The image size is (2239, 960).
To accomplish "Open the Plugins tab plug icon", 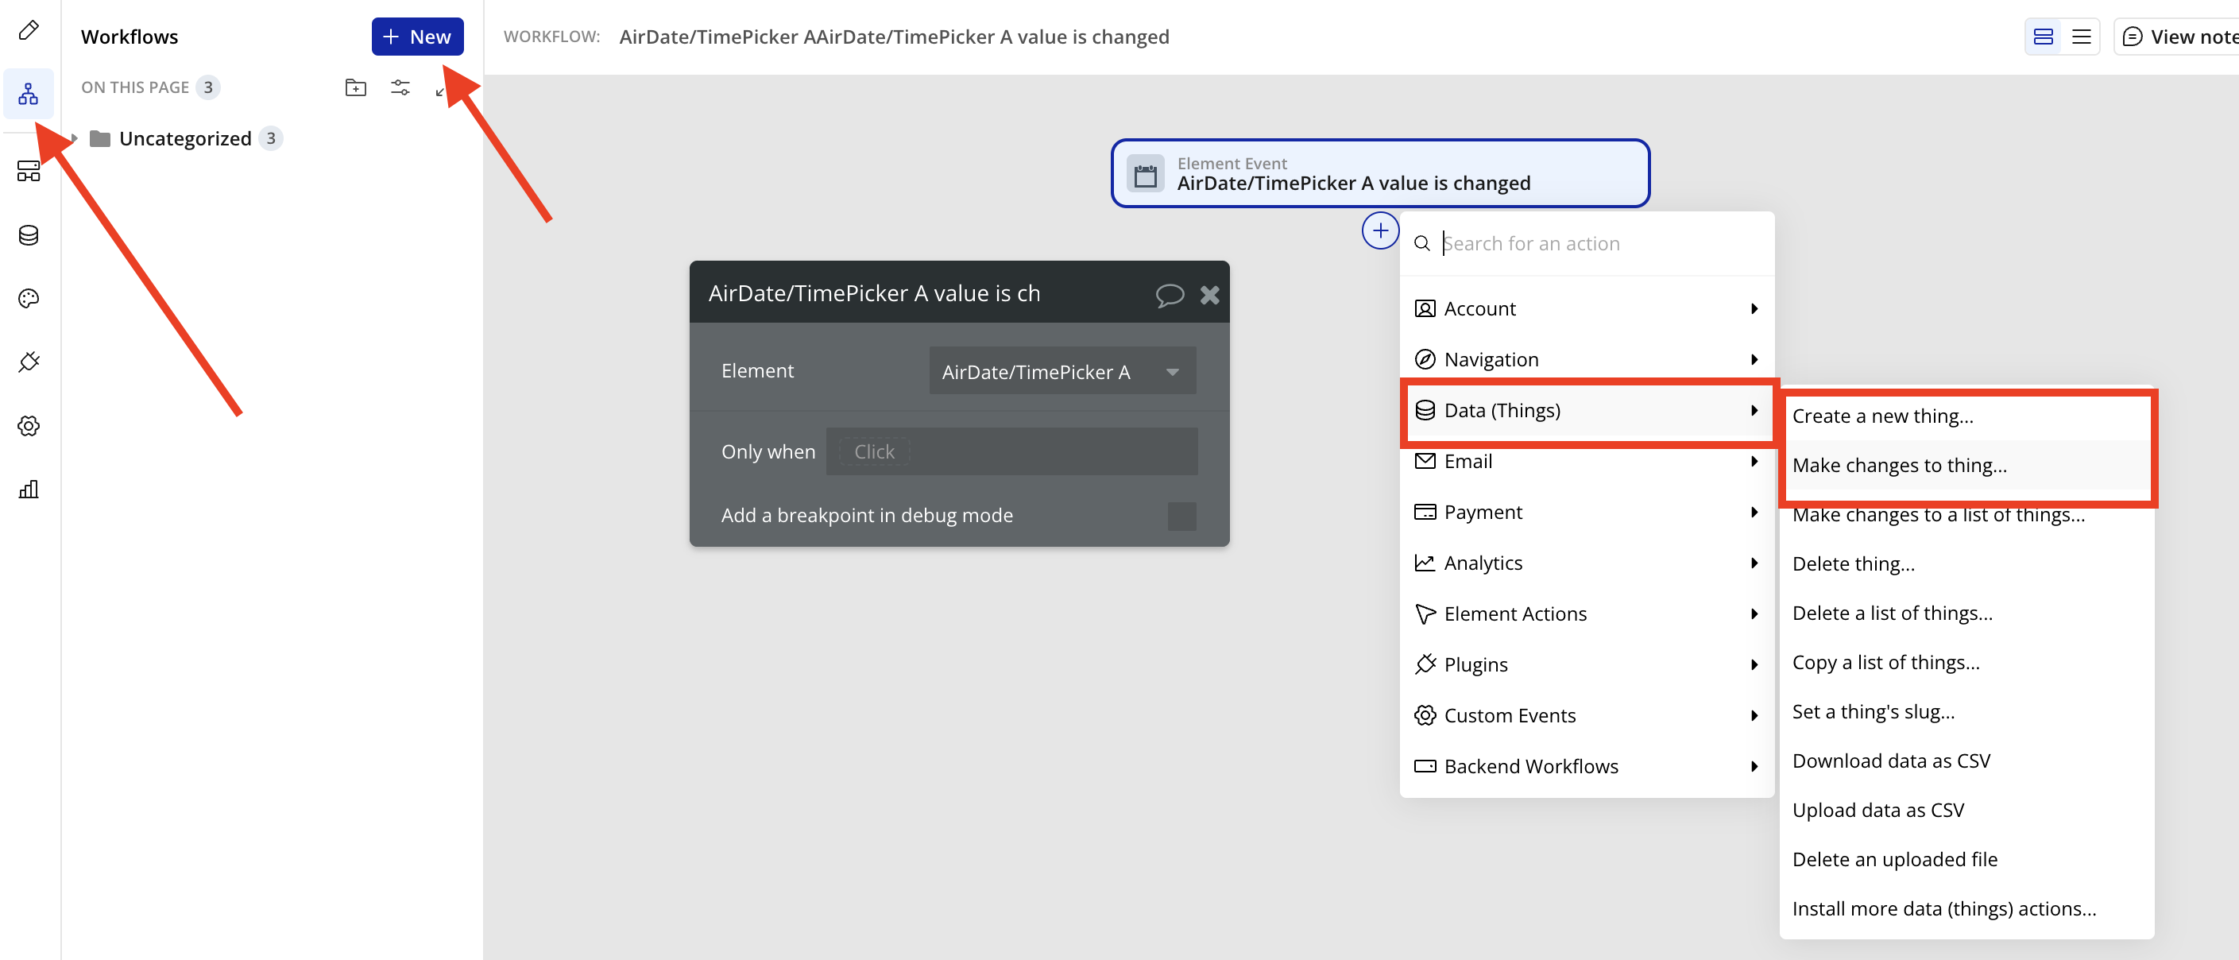I will point(29,362).
